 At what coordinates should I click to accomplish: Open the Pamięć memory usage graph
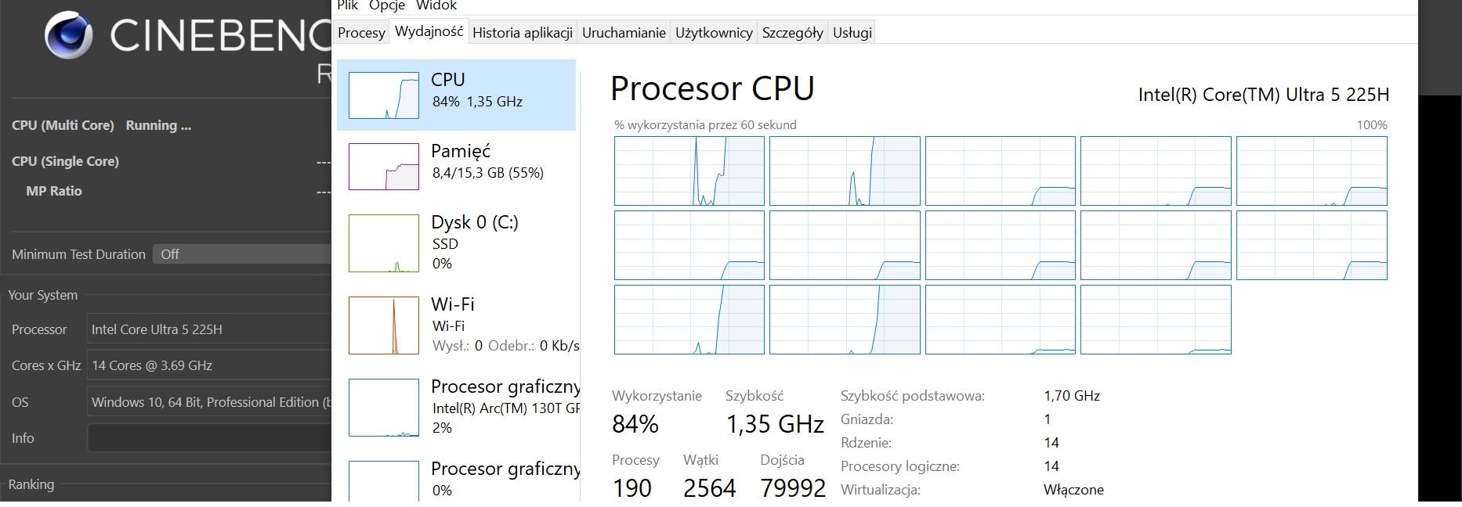tap(384, 167)
